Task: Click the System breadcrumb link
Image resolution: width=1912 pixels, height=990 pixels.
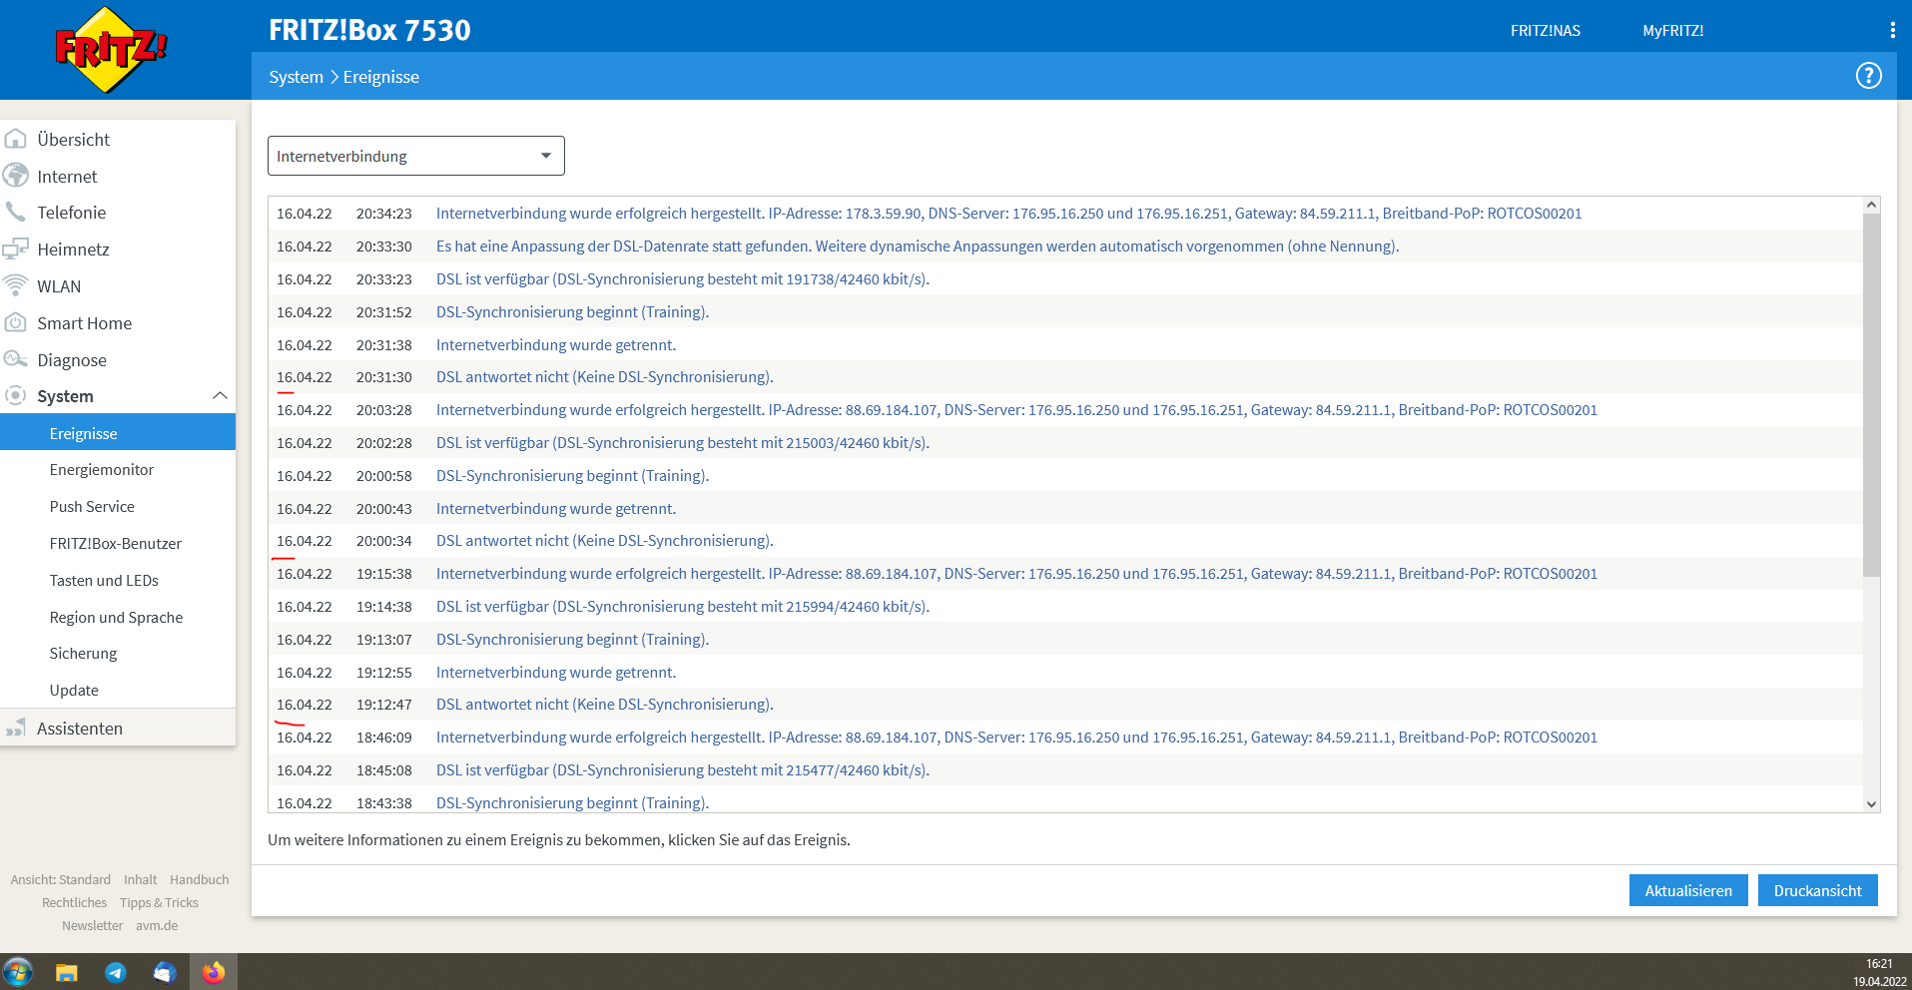Action: click(x=296, y=77)
